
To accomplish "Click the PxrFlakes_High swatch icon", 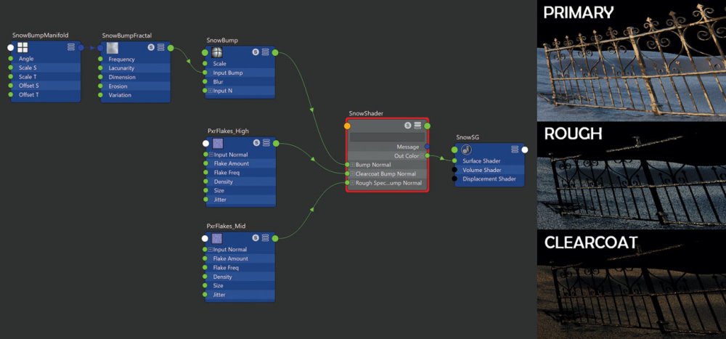I will click(218, 143).
